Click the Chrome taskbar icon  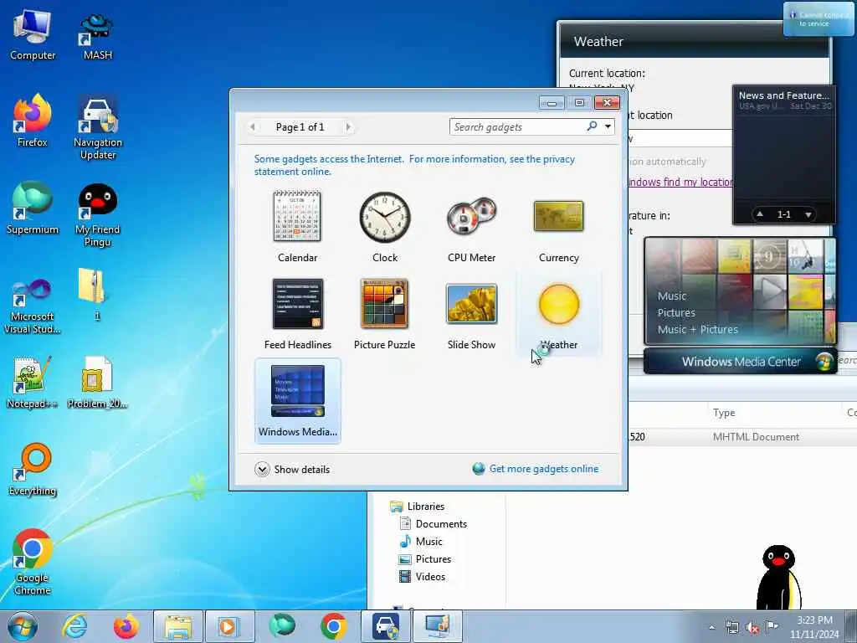333,626
